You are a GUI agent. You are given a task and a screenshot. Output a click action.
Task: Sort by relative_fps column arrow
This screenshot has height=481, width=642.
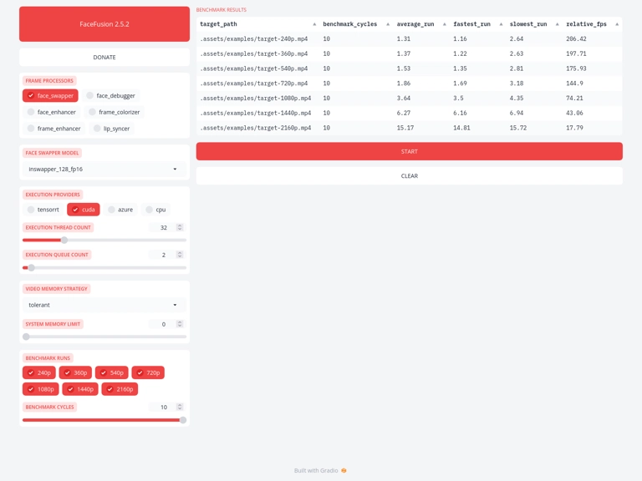pyautogui.click(x=617, y=24)
